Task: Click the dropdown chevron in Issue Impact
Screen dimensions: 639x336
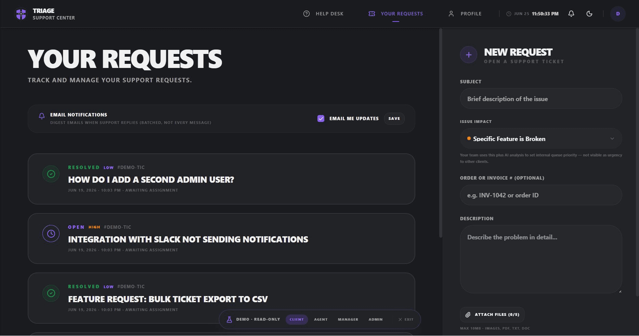Action: point(612,139)
